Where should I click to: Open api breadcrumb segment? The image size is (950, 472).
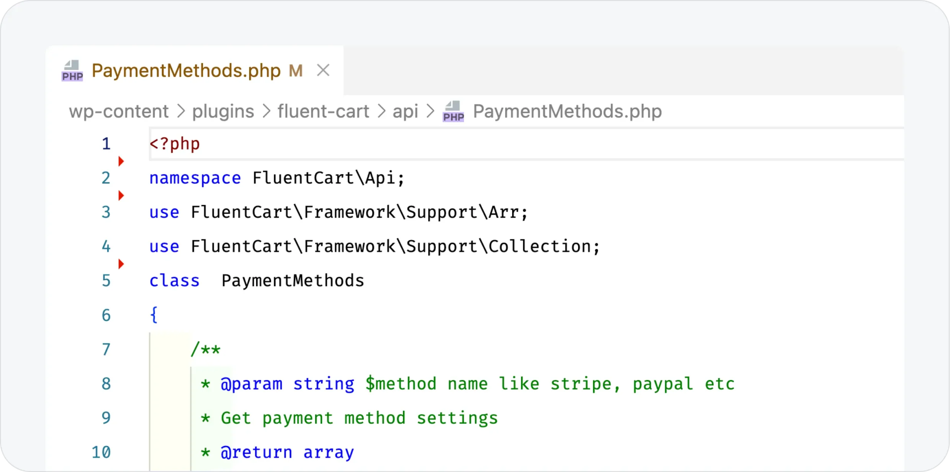[x=405, y=111]
